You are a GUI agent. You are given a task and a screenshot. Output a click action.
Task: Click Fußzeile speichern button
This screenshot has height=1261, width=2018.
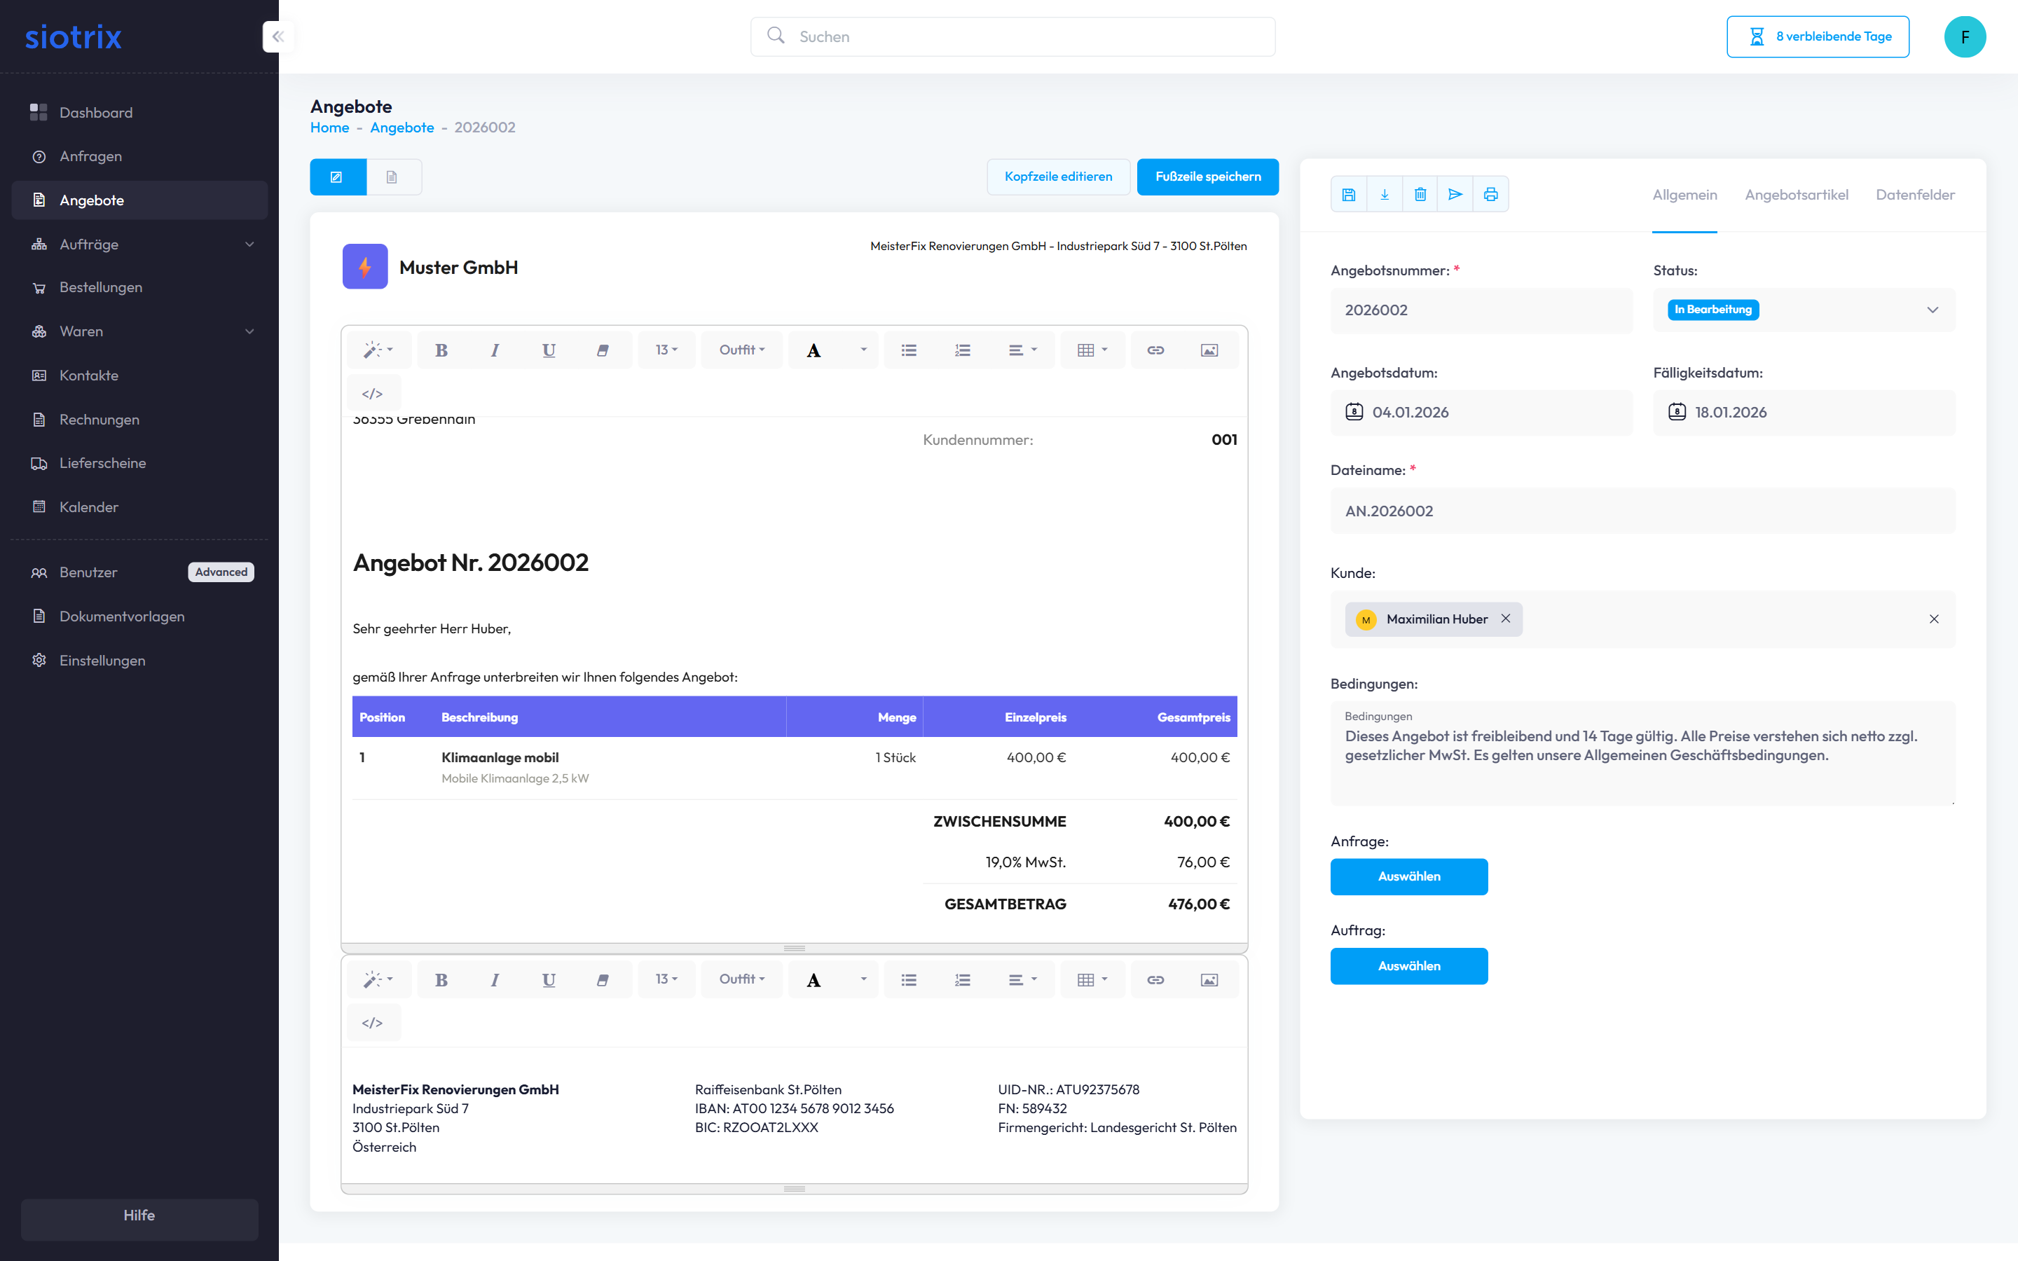click(1207, 177)
